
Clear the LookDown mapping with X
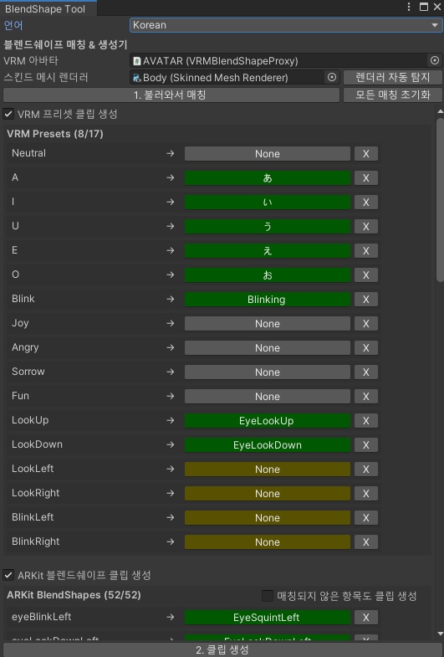click(366, 445)
